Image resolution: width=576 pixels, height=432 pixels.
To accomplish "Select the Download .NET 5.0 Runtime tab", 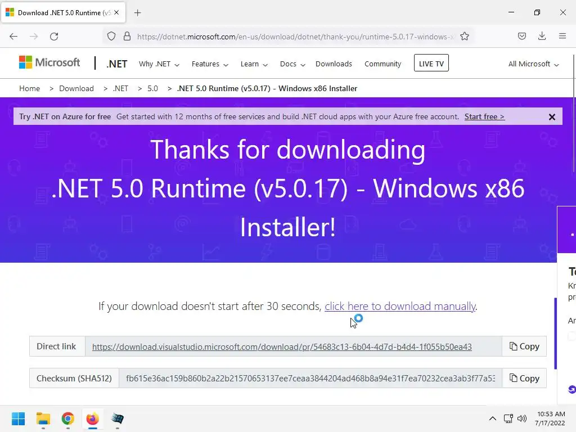I will coord(63,12).
